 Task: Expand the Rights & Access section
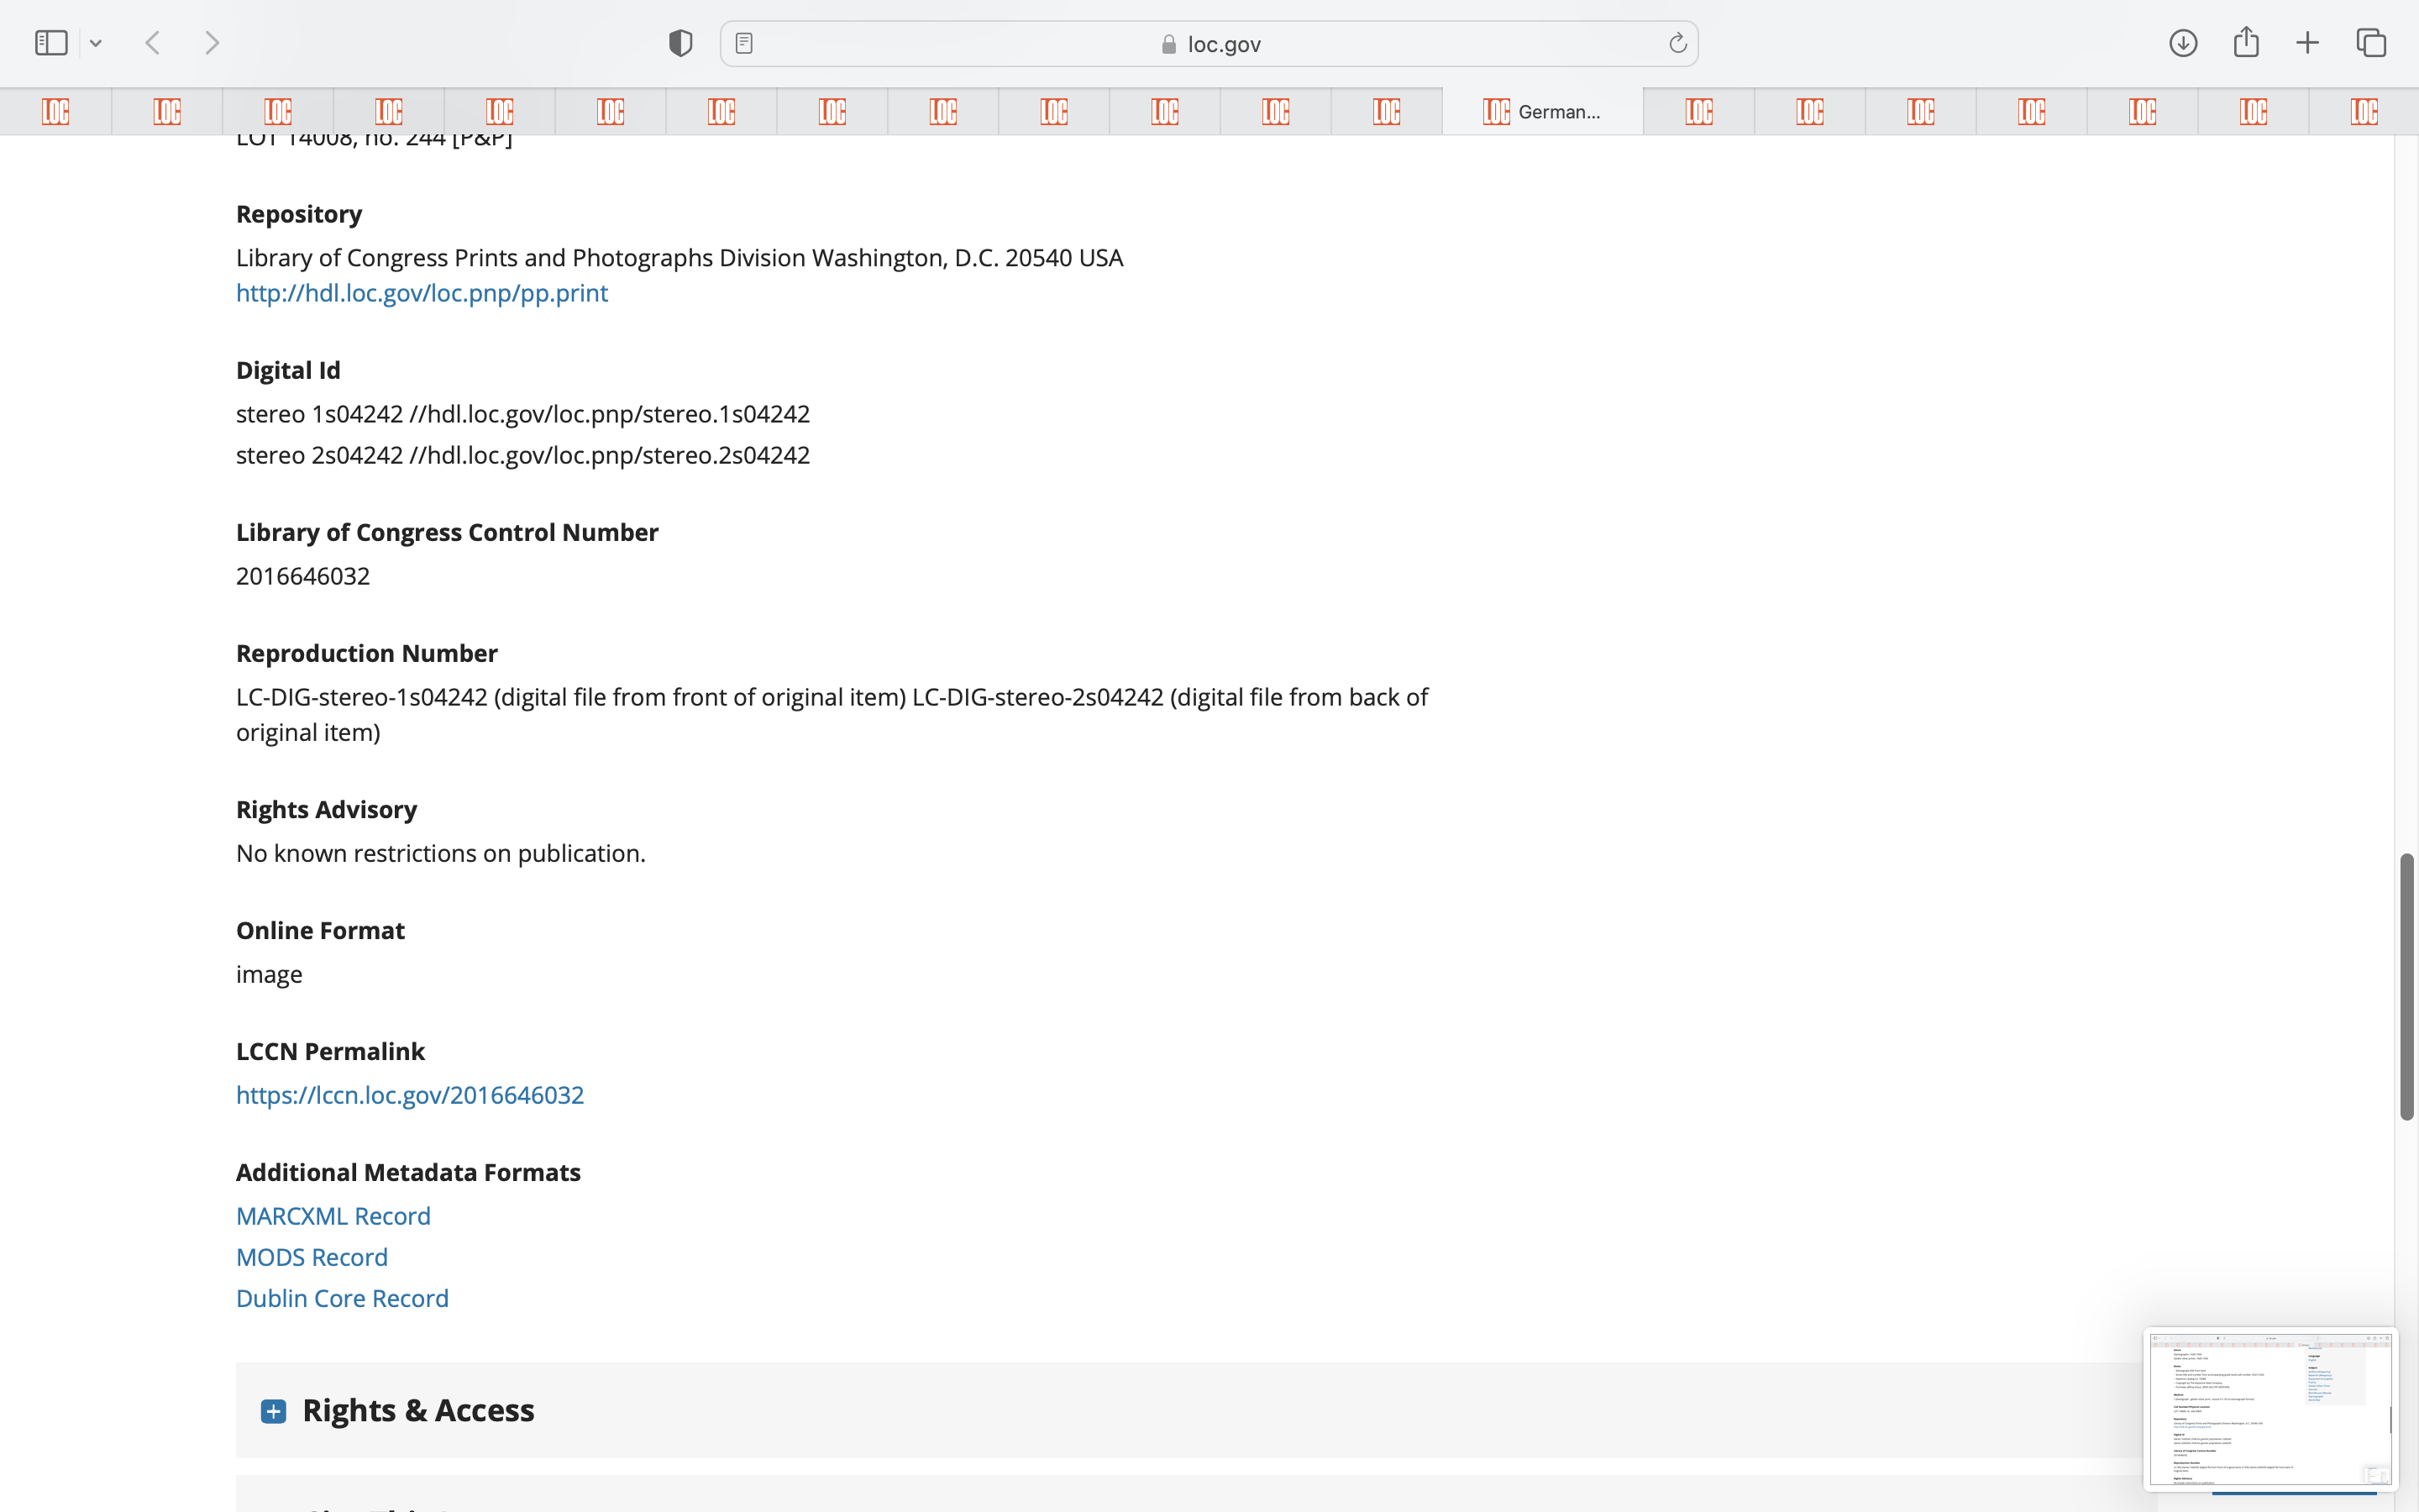[x=273, y=1410]
